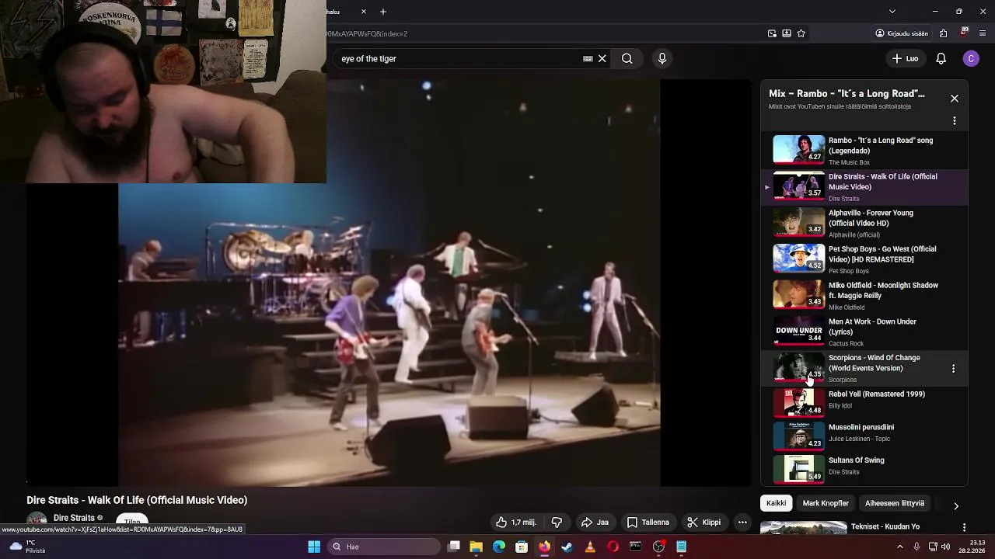Open the Luo create menu
The width and height of the screenshot is (995, 559).
(906, 58)
